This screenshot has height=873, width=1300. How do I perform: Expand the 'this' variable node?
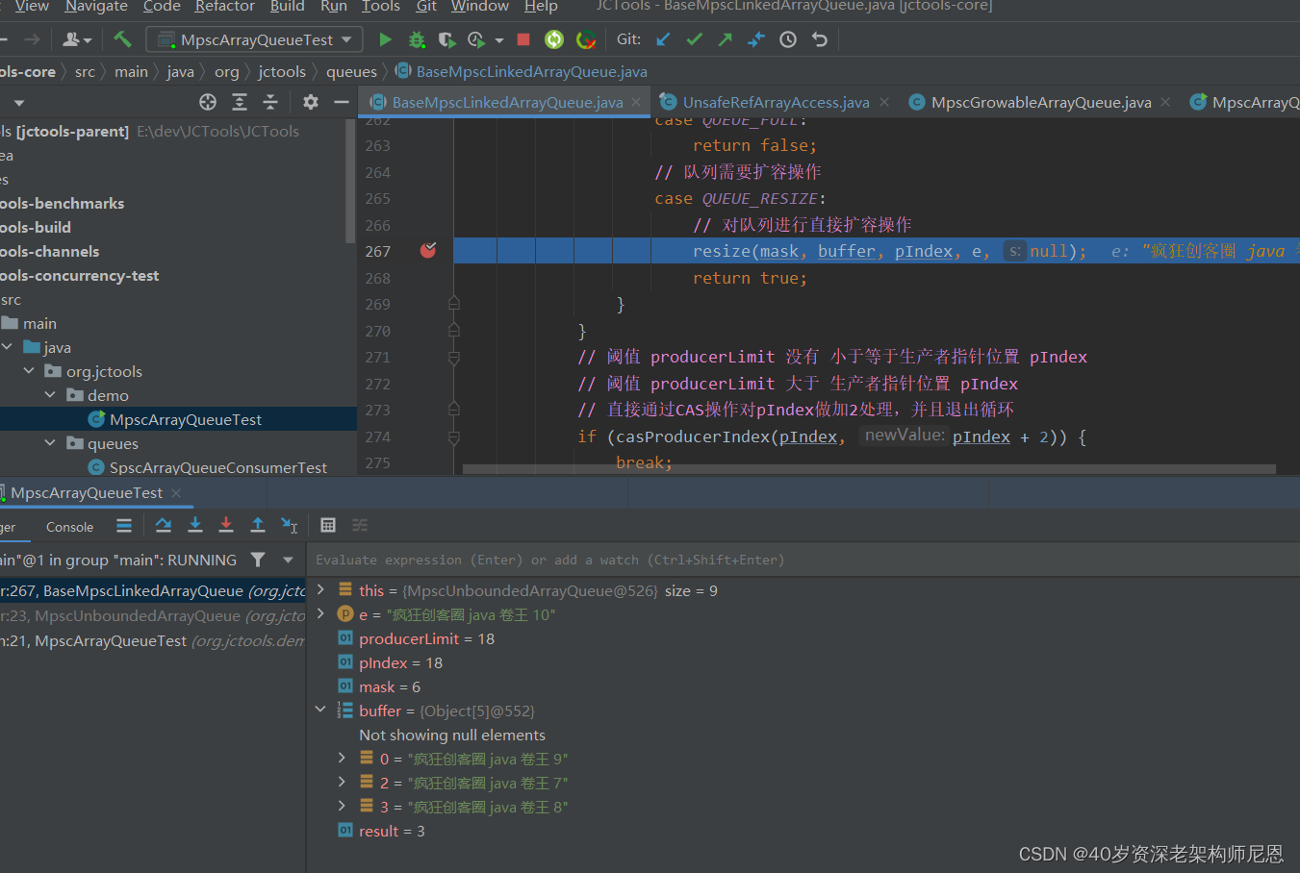tap(320, 589)
